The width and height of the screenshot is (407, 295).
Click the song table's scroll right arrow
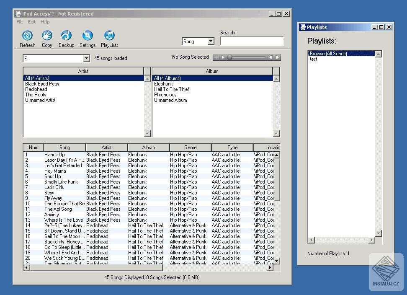click(270, 267)
